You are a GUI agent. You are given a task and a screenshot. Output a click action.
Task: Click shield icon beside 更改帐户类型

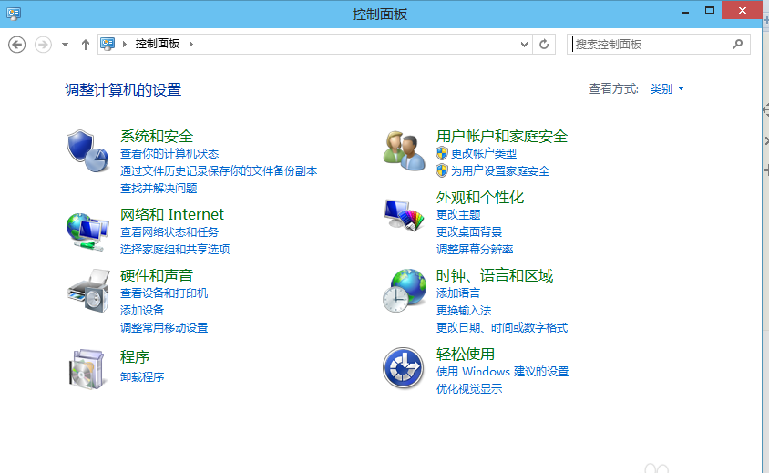pyautogui.click(x=442, y=154)
